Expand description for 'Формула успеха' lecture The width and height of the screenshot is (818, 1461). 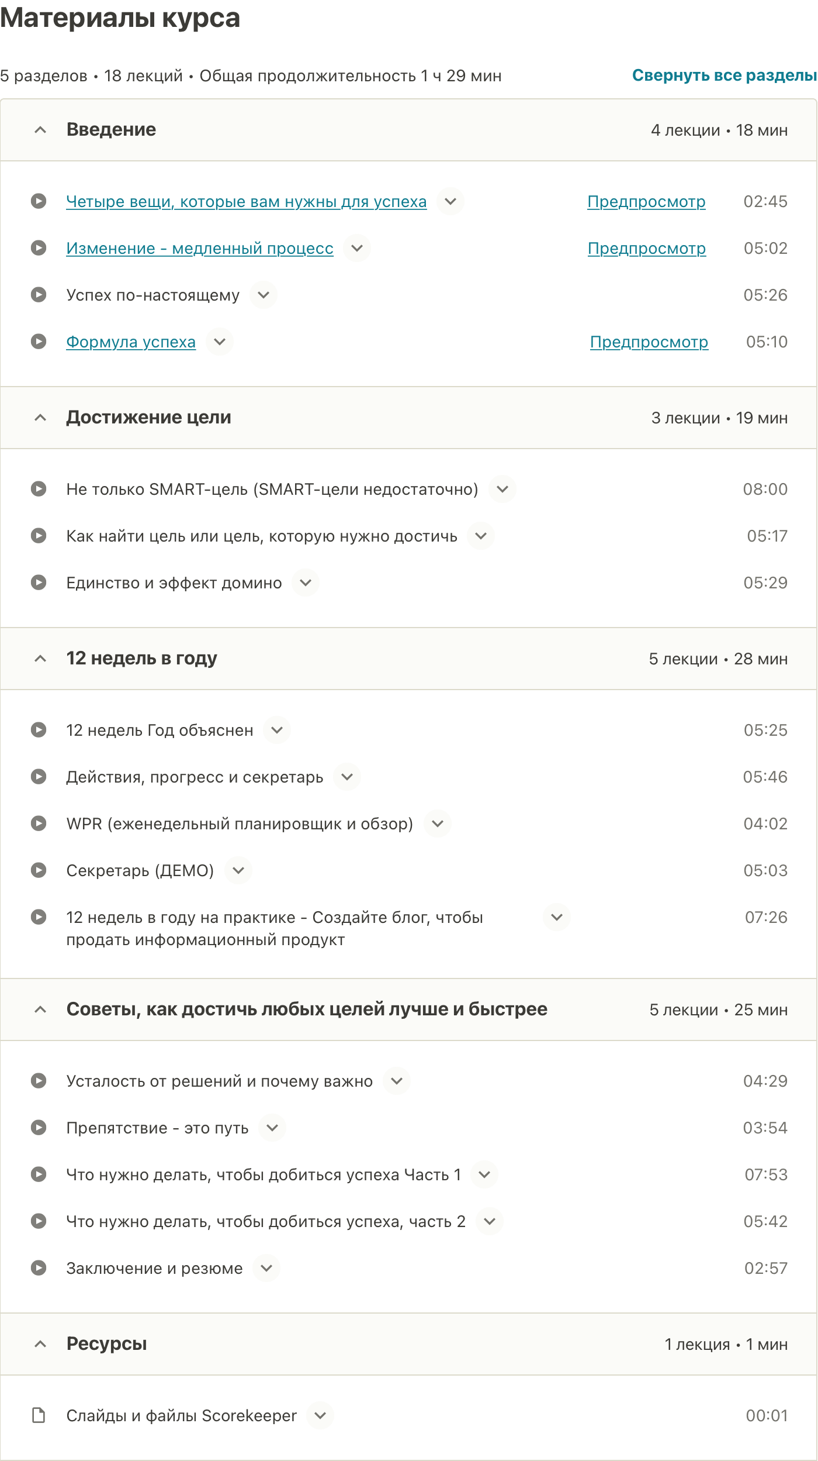click(220, 342)
